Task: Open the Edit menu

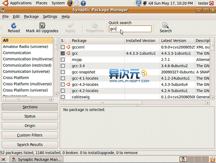Action: pyautogui.click(x=16, y=17)
